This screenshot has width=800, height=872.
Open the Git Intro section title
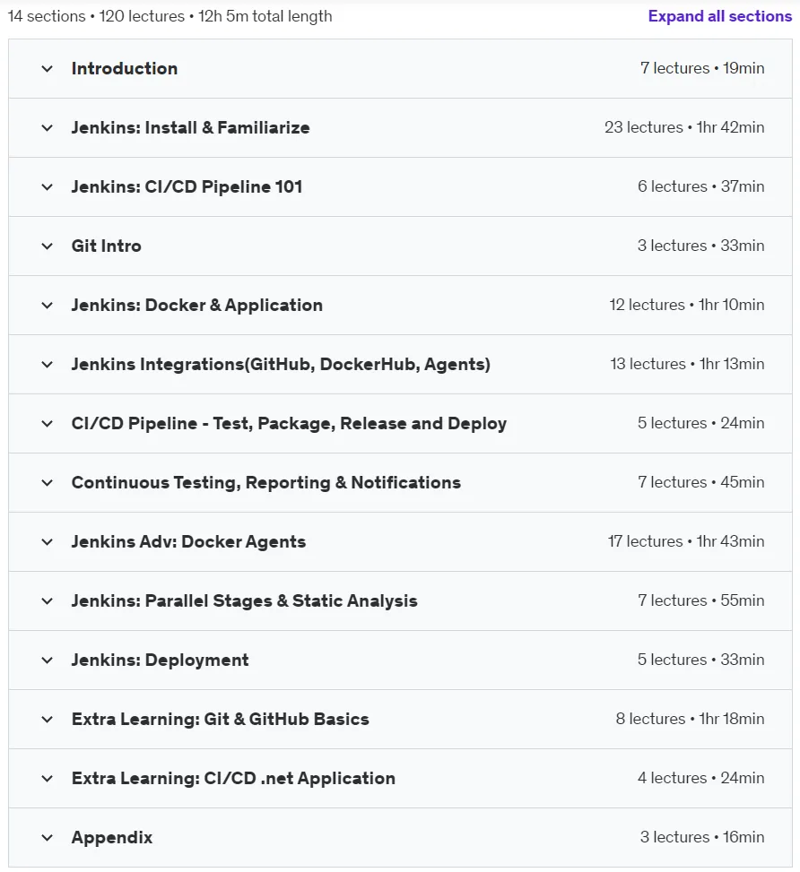pyautogui.click(x=107, y=246)
